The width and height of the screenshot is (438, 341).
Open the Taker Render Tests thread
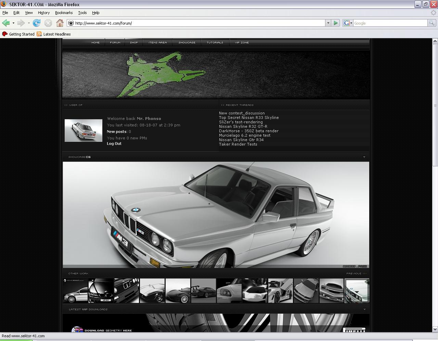[x=238, y=144]
